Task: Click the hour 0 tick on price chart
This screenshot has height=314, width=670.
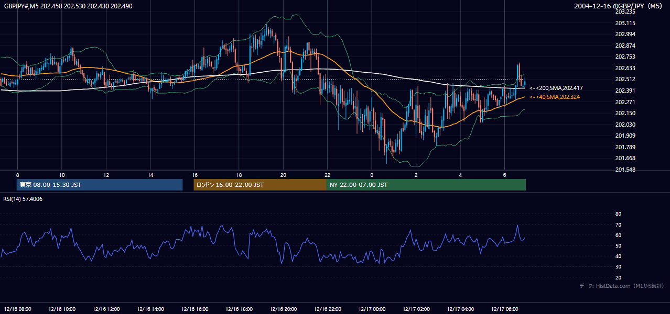Action: [372, 175]
